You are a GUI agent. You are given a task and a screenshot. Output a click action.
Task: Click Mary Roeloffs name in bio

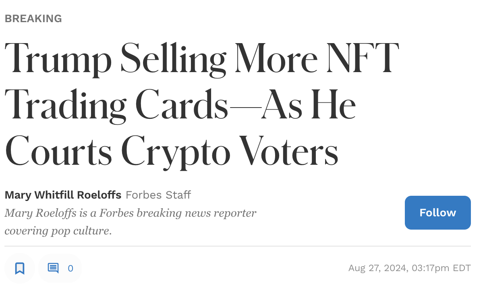[40, 213]
